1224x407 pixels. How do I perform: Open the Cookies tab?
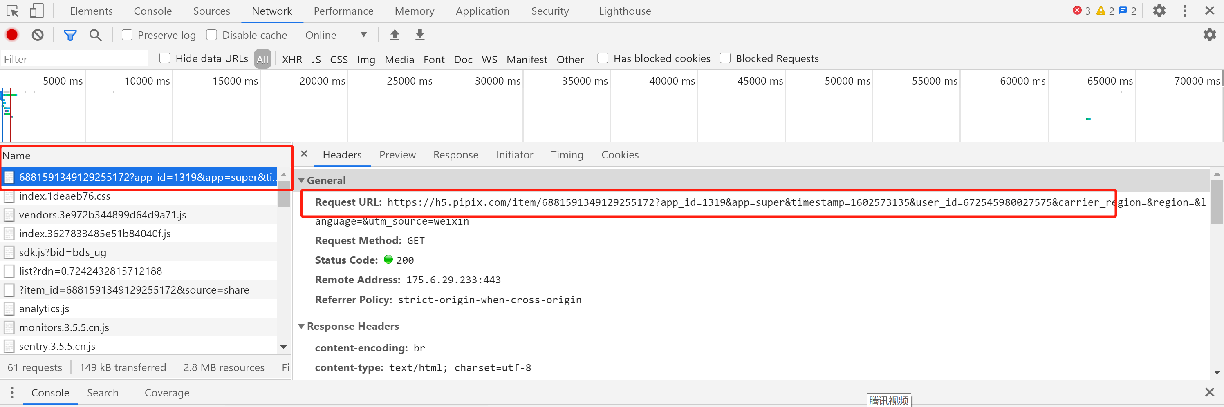[620, 155]
